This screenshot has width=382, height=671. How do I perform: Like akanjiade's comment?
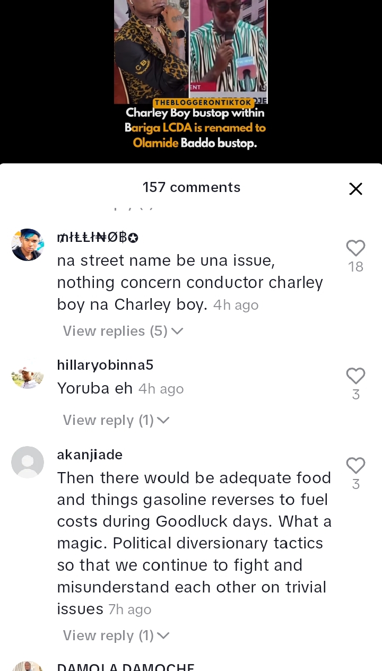pos(355,466)
